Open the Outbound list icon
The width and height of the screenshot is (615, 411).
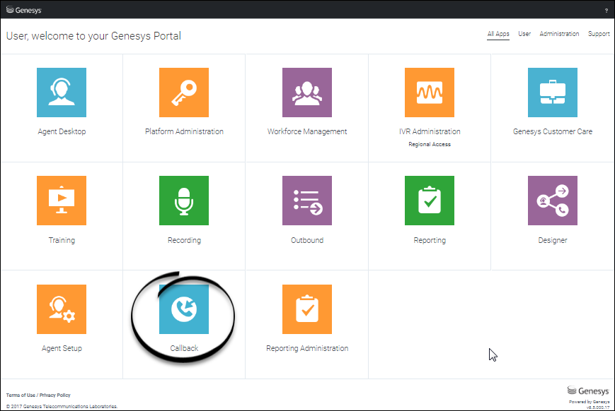coord(307,201)
